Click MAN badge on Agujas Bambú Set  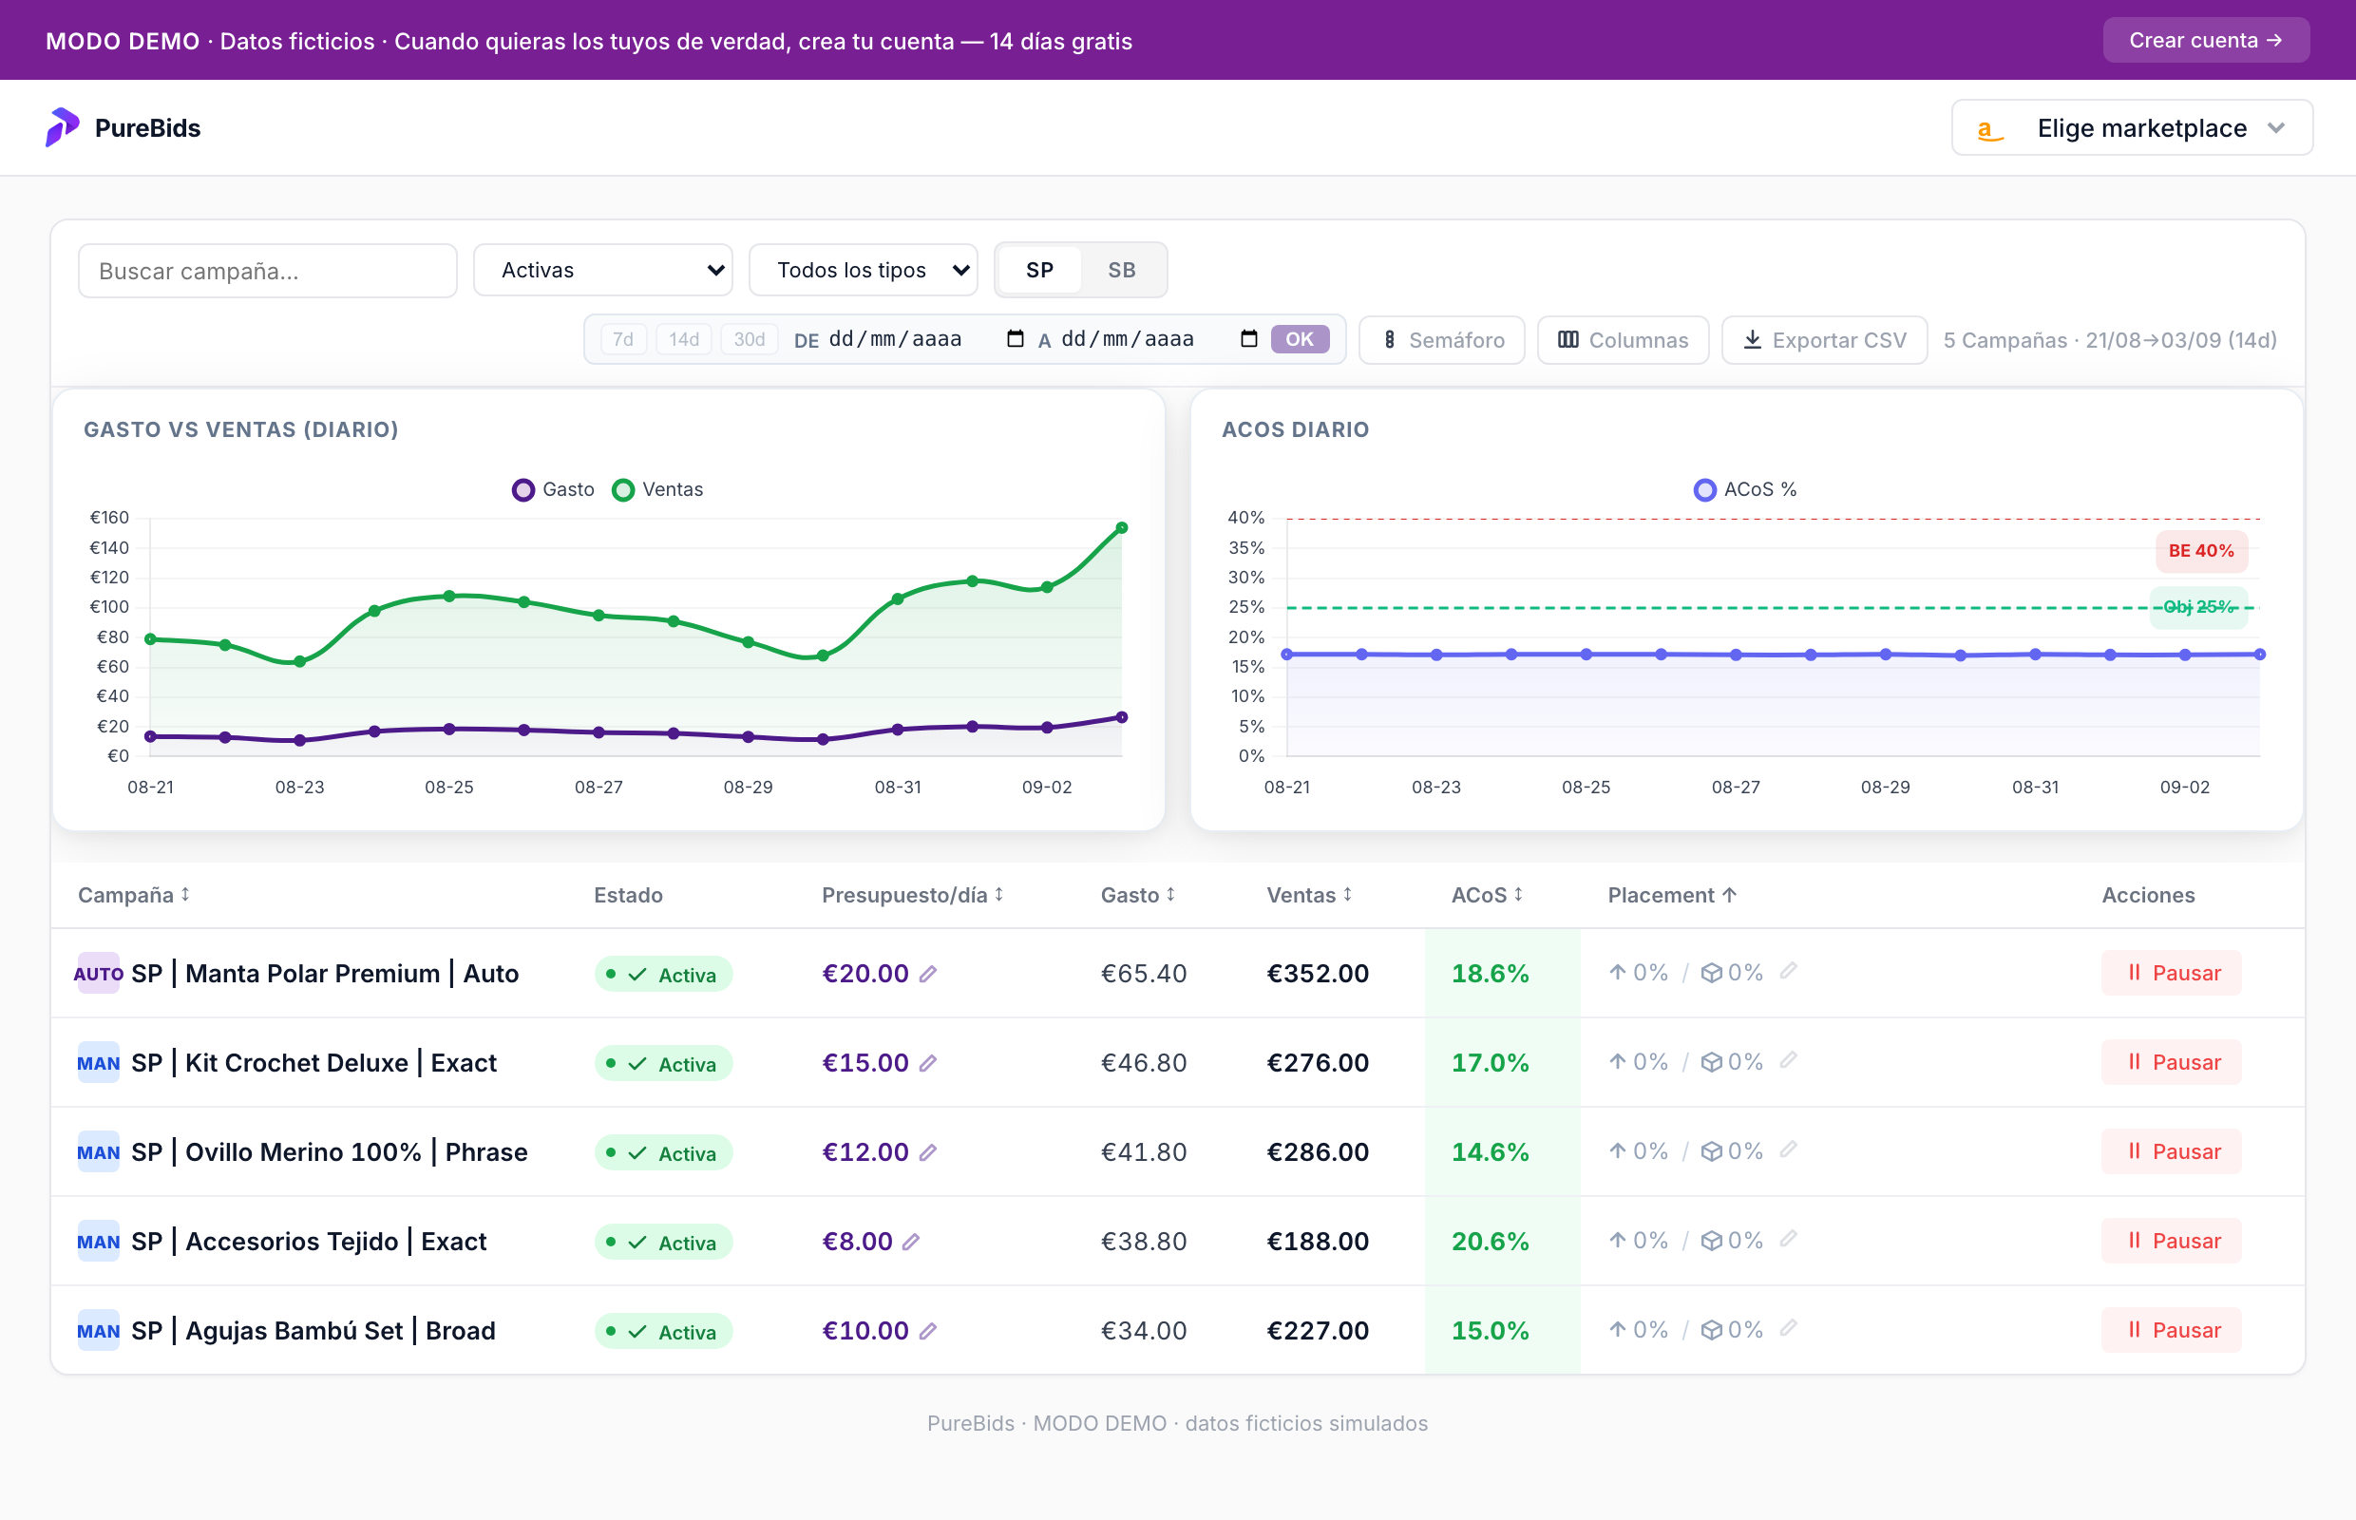click(99, 1331)
